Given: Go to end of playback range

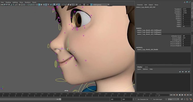Looking at the screenshot, I should (191, 95).
